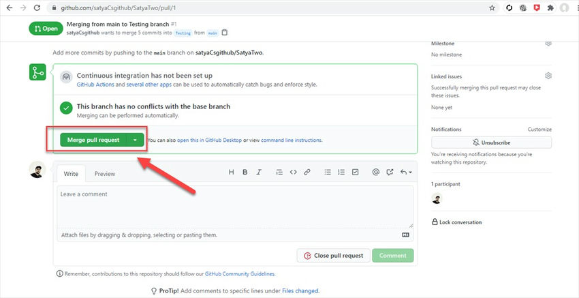Click the Testing branch label
The width and height of the screenshot is (579, 298).
(183, 33)
